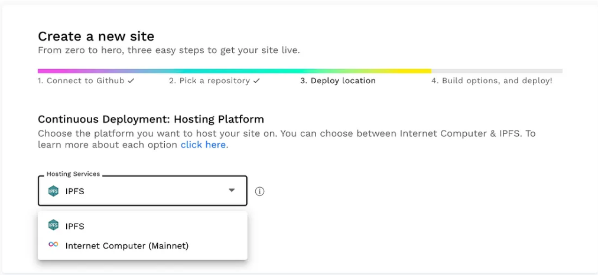598x275 pixels.
Task: Click the info icon beside Hosting Services
Action: tap(259, 191)
